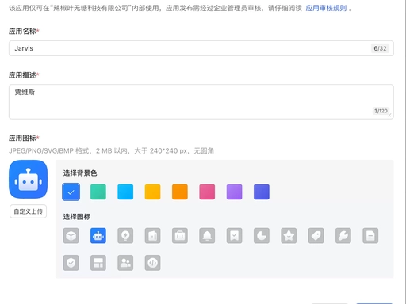Click the 自定义上传 custom upload button

pos(28,211)
